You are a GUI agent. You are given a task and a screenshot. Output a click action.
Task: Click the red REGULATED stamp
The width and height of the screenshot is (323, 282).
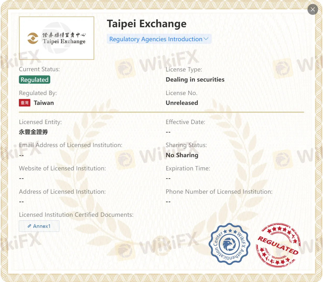278,245
